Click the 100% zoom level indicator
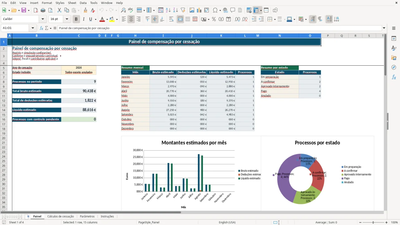400x225 pixels. click(394, 222)
